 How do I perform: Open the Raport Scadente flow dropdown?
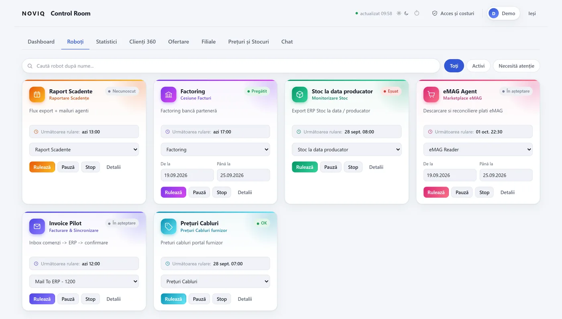pyautogui.click(x=84, y=149)
